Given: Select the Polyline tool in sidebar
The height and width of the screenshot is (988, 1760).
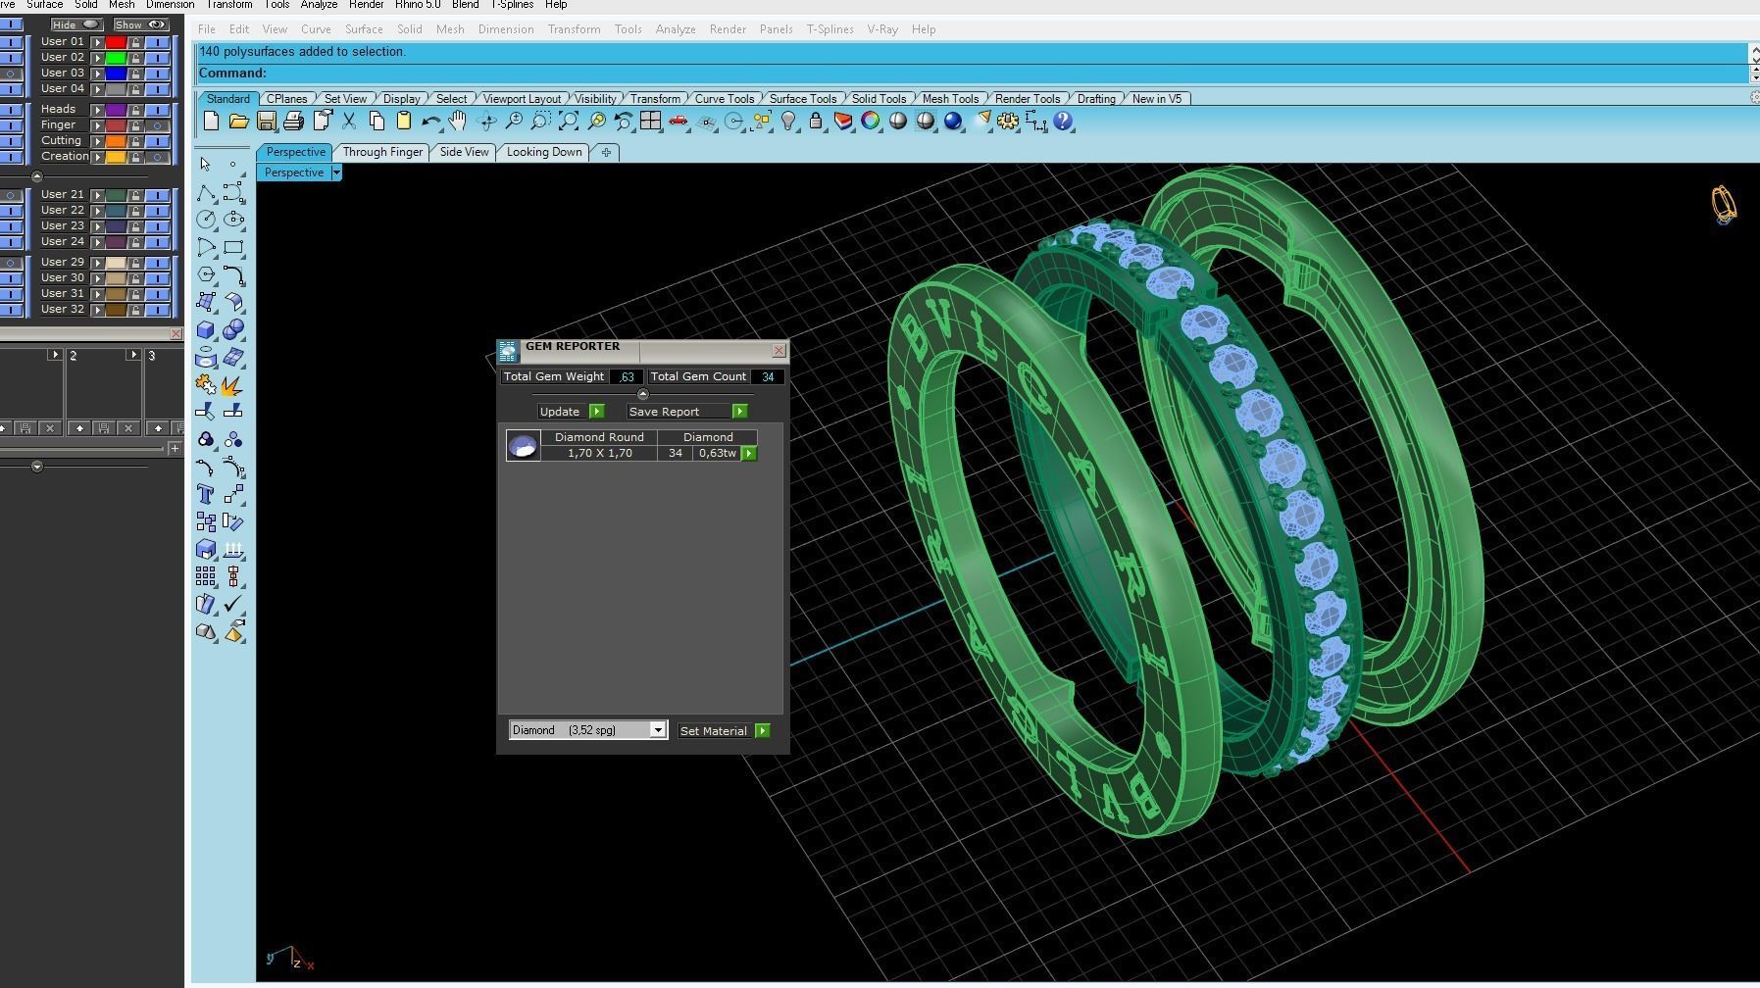Looking at the screenshot, I should point(206,192).
